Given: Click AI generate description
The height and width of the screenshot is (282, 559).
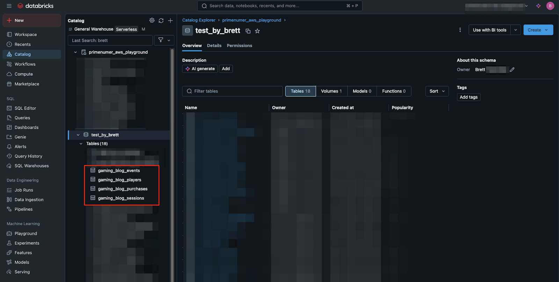Looking at the screenshot, I should (200, 69).
